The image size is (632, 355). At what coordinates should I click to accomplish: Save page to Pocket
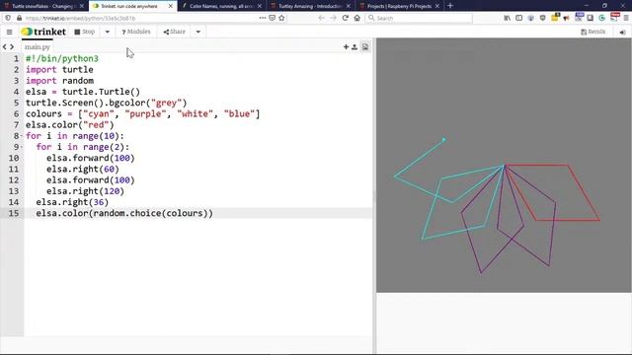(x=273, y=18)
